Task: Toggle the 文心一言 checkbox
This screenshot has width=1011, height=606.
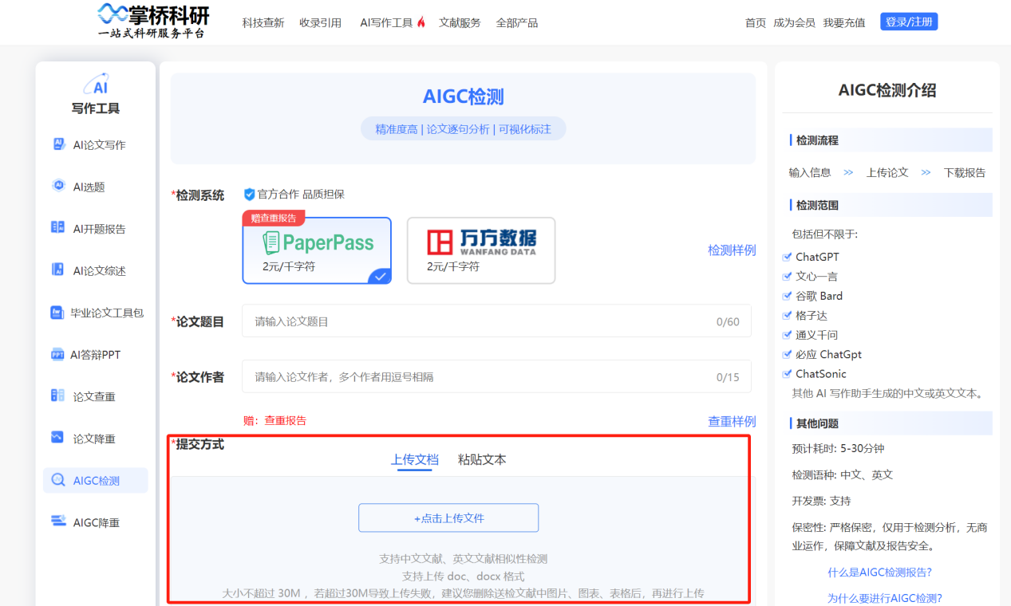Action: (x=787, y=276)
